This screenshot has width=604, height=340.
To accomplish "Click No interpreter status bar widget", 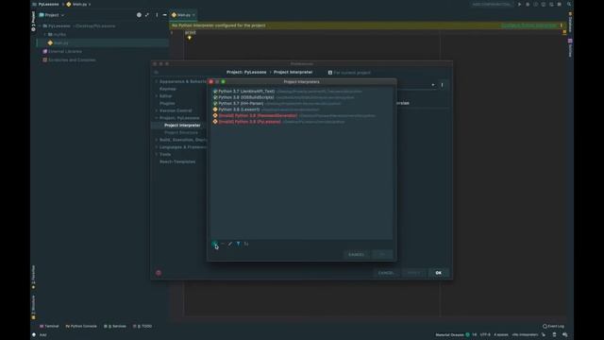I will [x=525, y=334].
